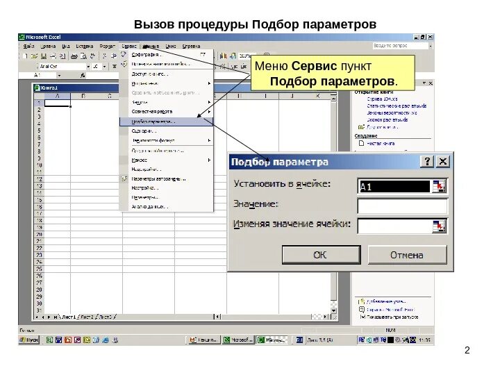Open the Формат menu
This screenshot has height=375, width=500.
point(107,47)
